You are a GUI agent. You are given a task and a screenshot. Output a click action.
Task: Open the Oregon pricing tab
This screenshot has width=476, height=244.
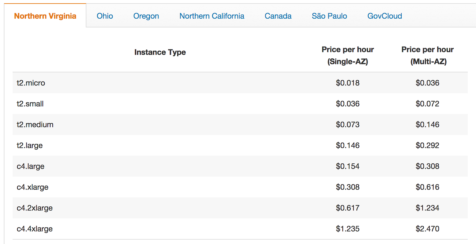coord(146,16)
